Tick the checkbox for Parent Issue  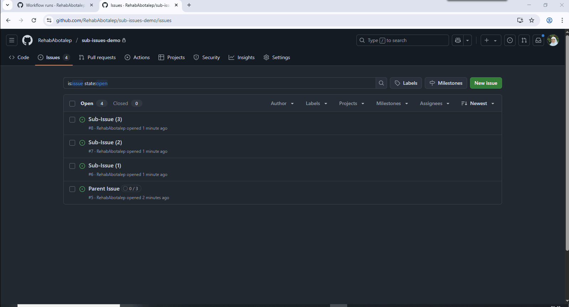coord(72,189)
